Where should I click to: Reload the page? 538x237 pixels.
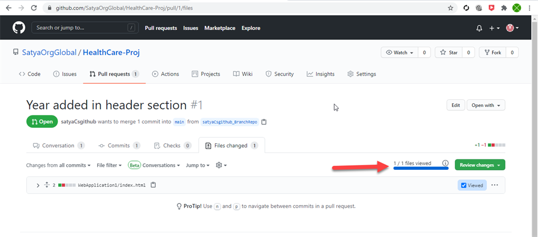pyautogui.click(x=34, y=7)
